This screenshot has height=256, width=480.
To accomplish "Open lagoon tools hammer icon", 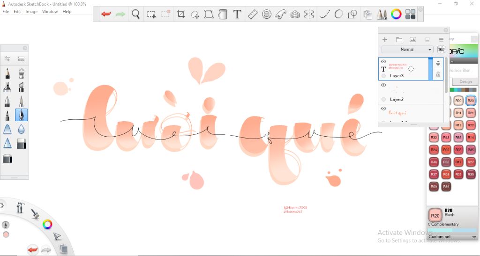I will point(20,208).
